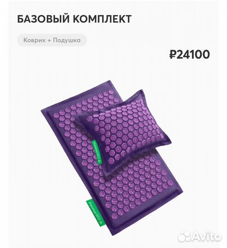
Task: Click the number 24100 in the price
Action: pyautogui.click(x=193, y=54)
